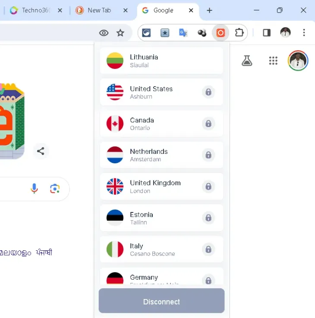315x318 pixels.
Task: Open a new tab with the plus button
Action: point(209,10)
